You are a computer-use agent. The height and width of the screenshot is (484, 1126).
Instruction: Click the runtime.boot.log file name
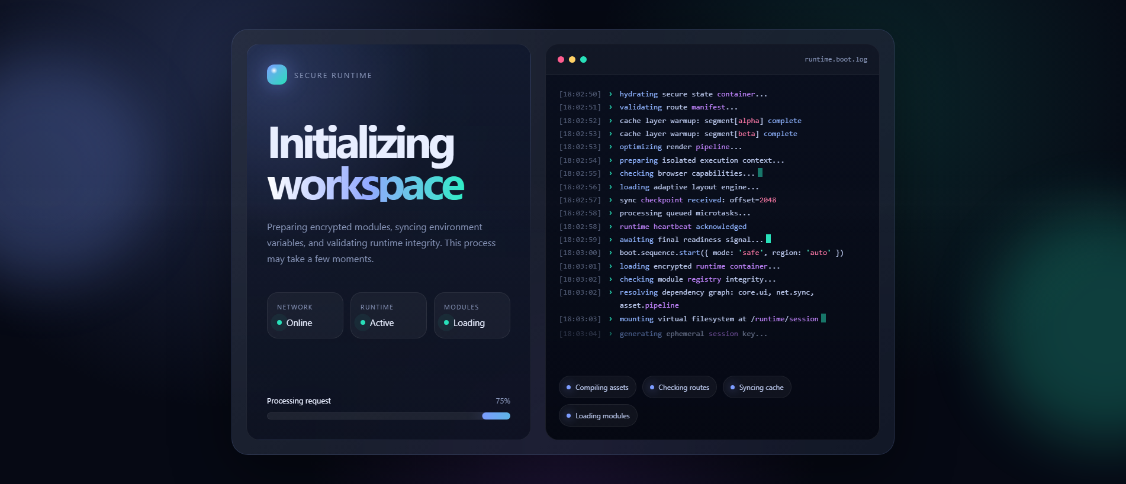pos(836,59)
